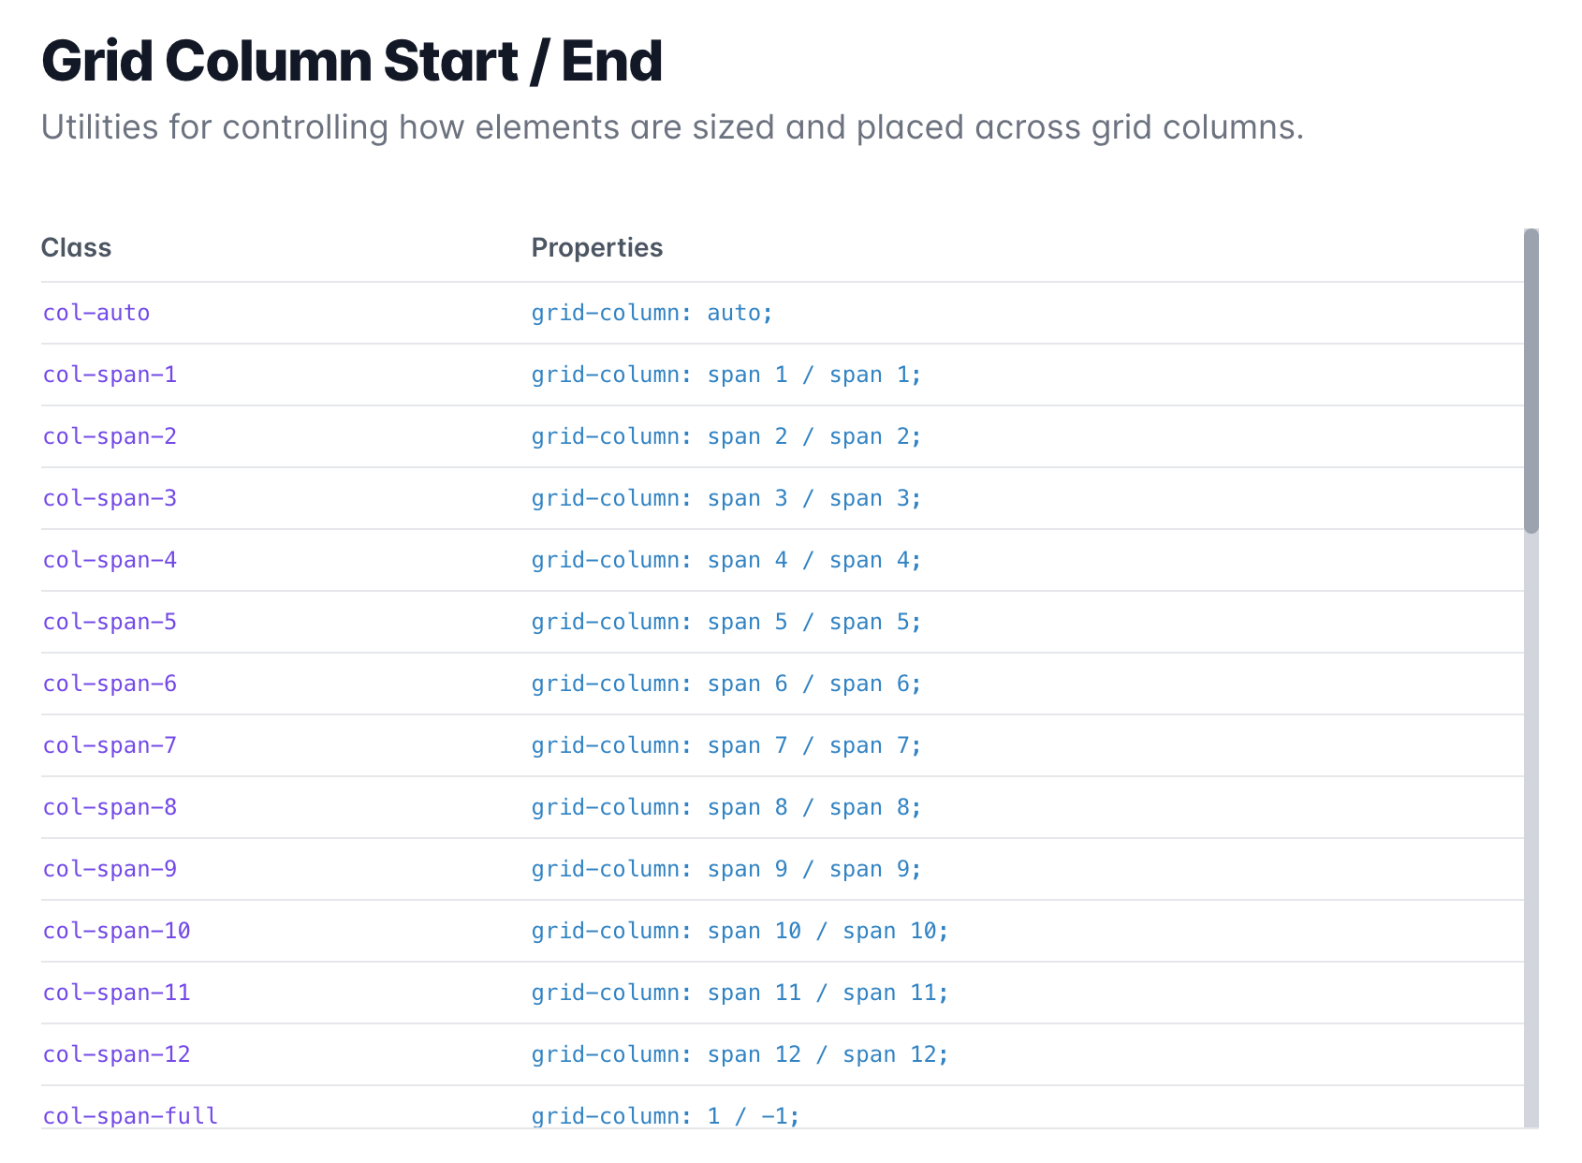The width and height of the screenshot is (1582, 1163).
Task: Select the col-span-1 class entry
Action: coord(110,375)
